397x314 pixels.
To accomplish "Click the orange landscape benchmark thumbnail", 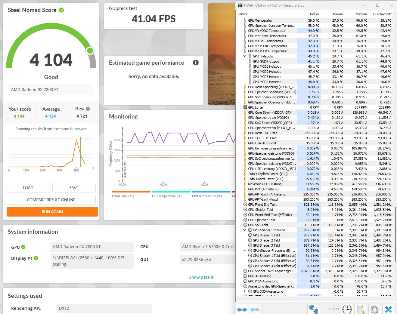I will coord(222,54).
